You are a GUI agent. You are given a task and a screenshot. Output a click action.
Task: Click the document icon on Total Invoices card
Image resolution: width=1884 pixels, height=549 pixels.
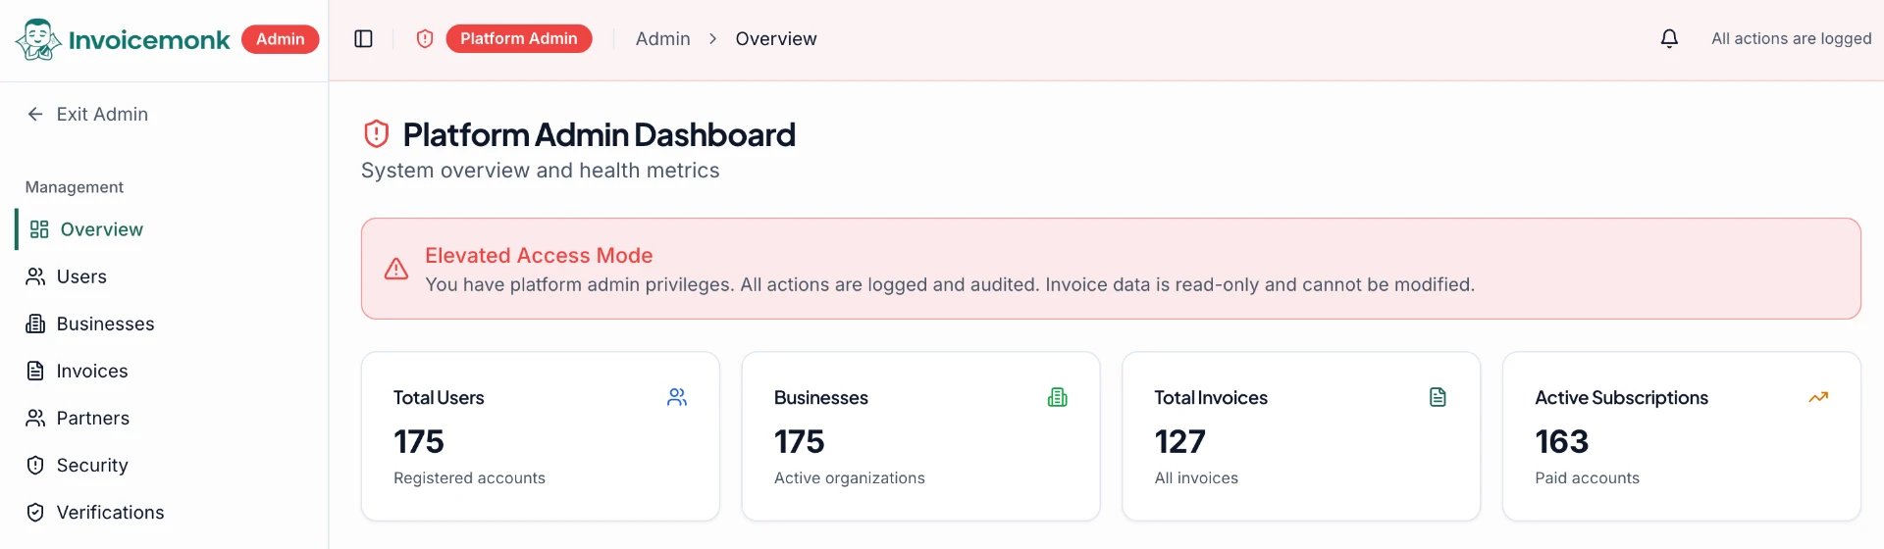coord(1439,397)
